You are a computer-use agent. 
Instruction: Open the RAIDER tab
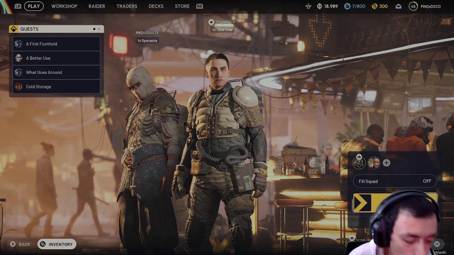(97, 6)
